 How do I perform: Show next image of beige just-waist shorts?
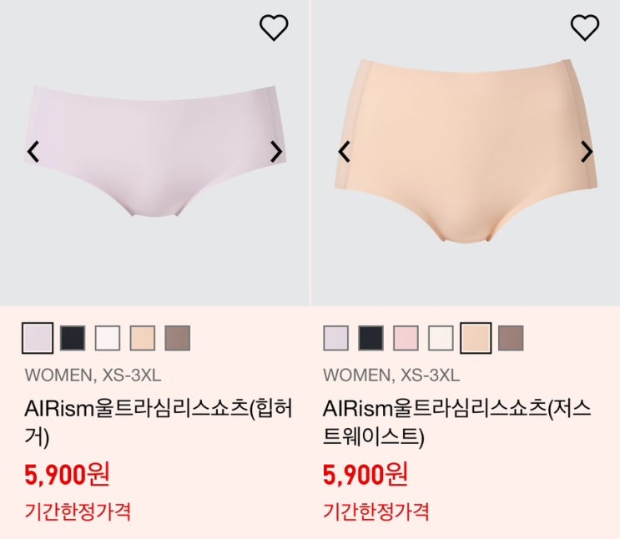(x=587, y=152)
